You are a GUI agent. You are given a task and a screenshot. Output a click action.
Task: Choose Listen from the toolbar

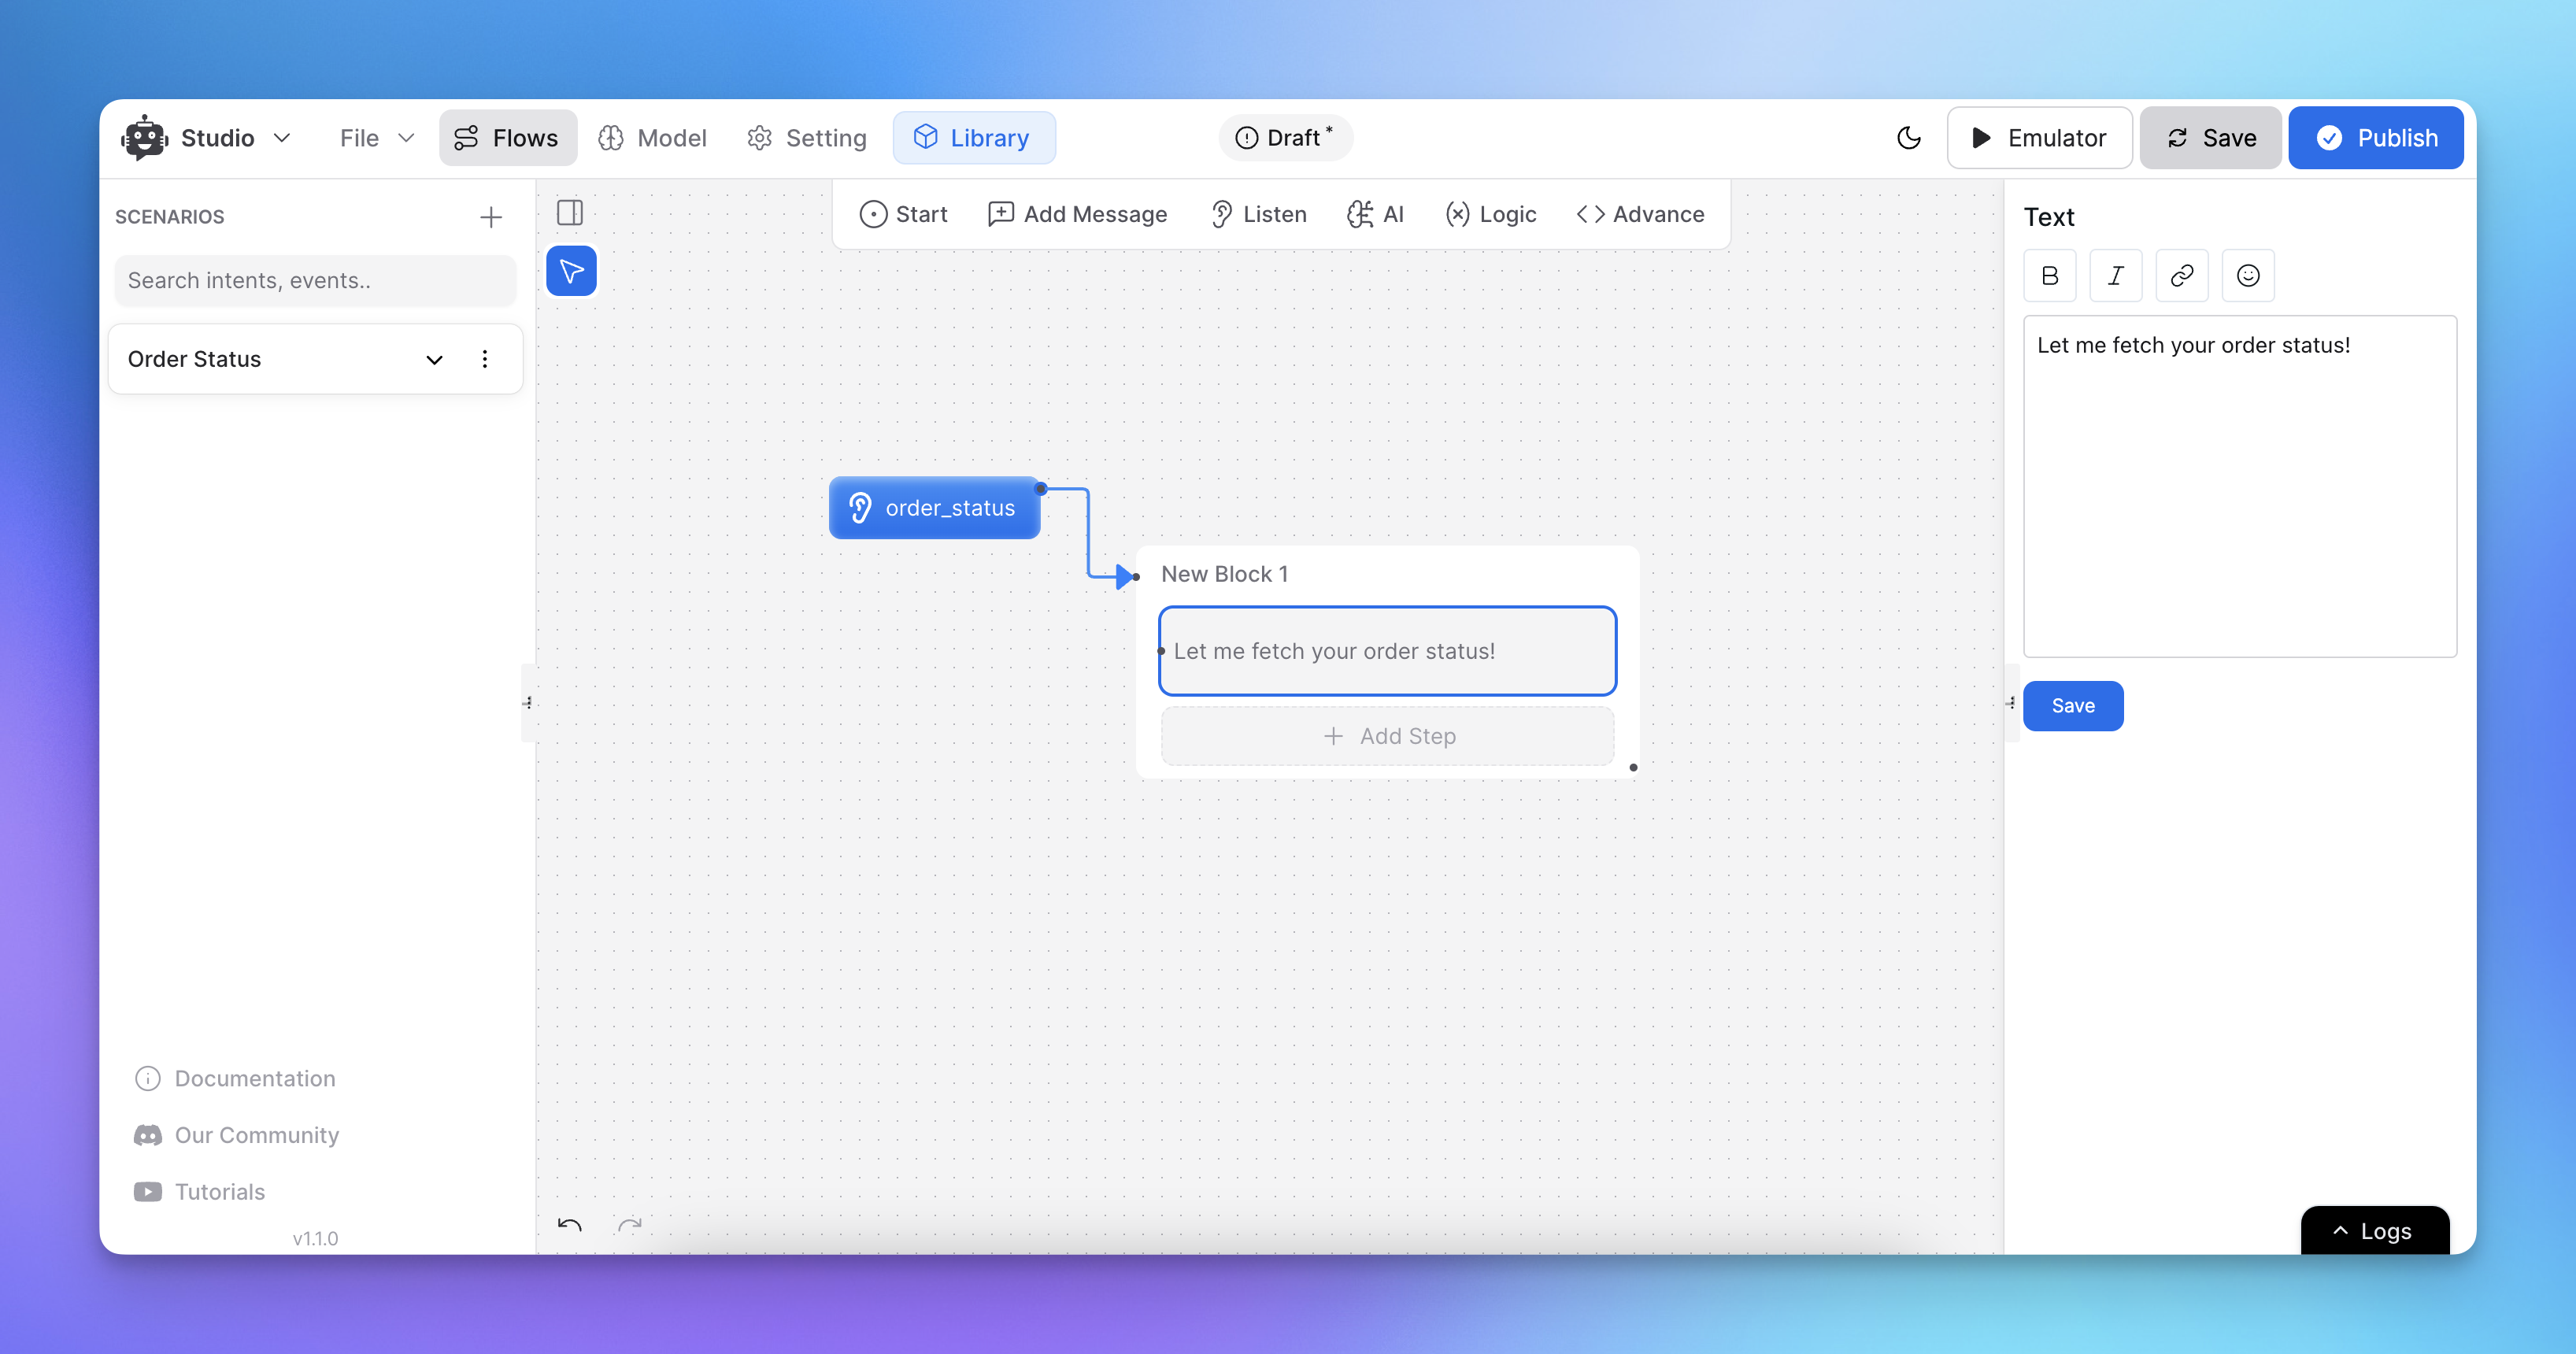coord(1258,214)
